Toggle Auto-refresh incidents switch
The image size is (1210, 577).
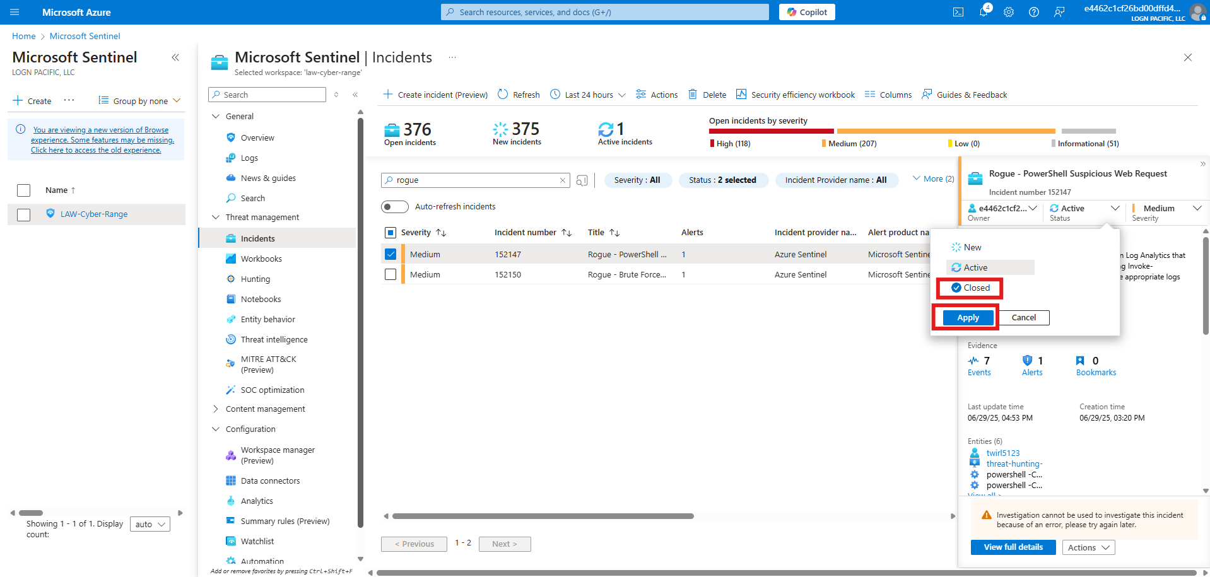pos(395,207)
